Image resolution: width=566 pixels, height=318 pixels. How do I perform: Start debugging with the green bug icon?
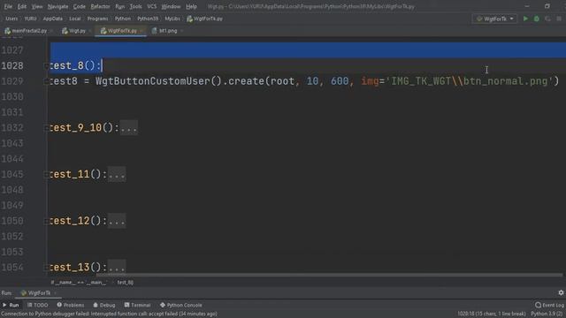pyautogui.click(x=537, y=19)
